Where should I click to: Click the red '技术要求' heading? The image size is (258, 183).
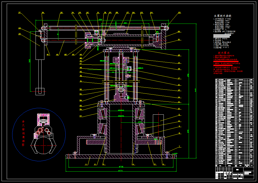click(x=224, y=53)
